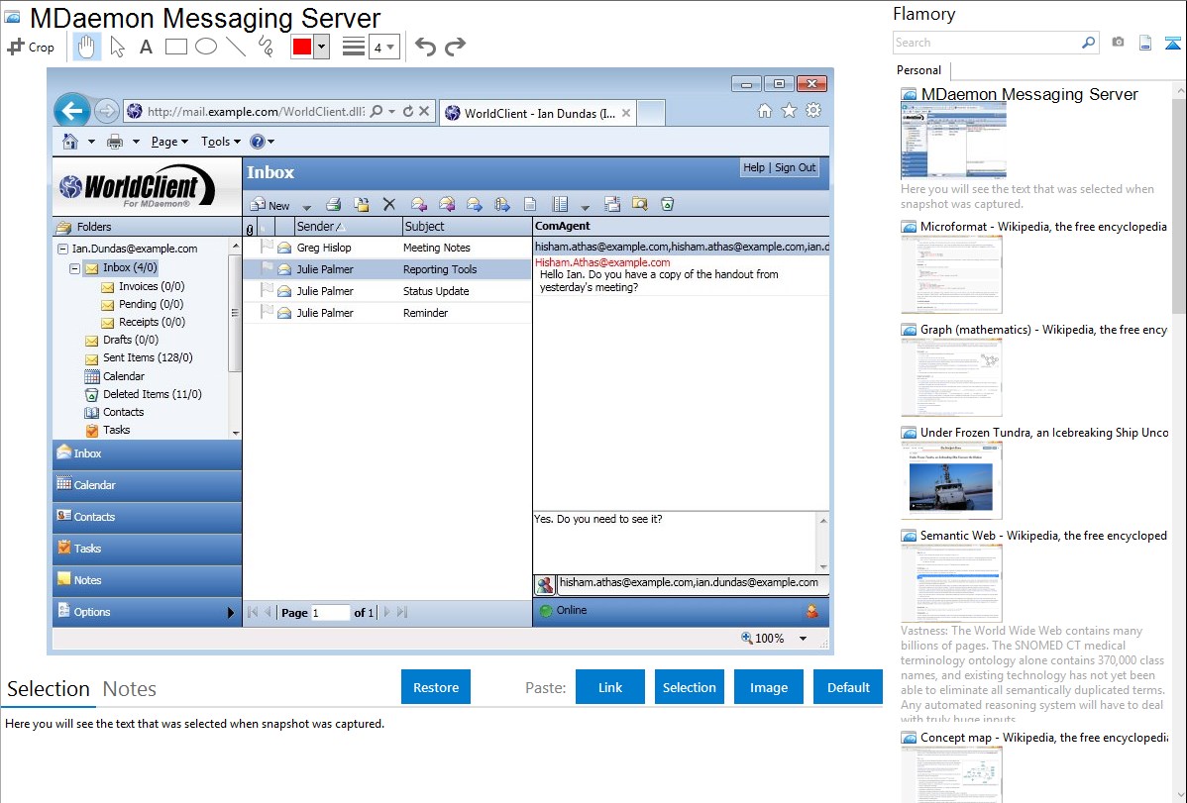This screenshot has height=803, width=1187.
Task: Open the 100% zoom level dropdown
Action: coord(803,639)
